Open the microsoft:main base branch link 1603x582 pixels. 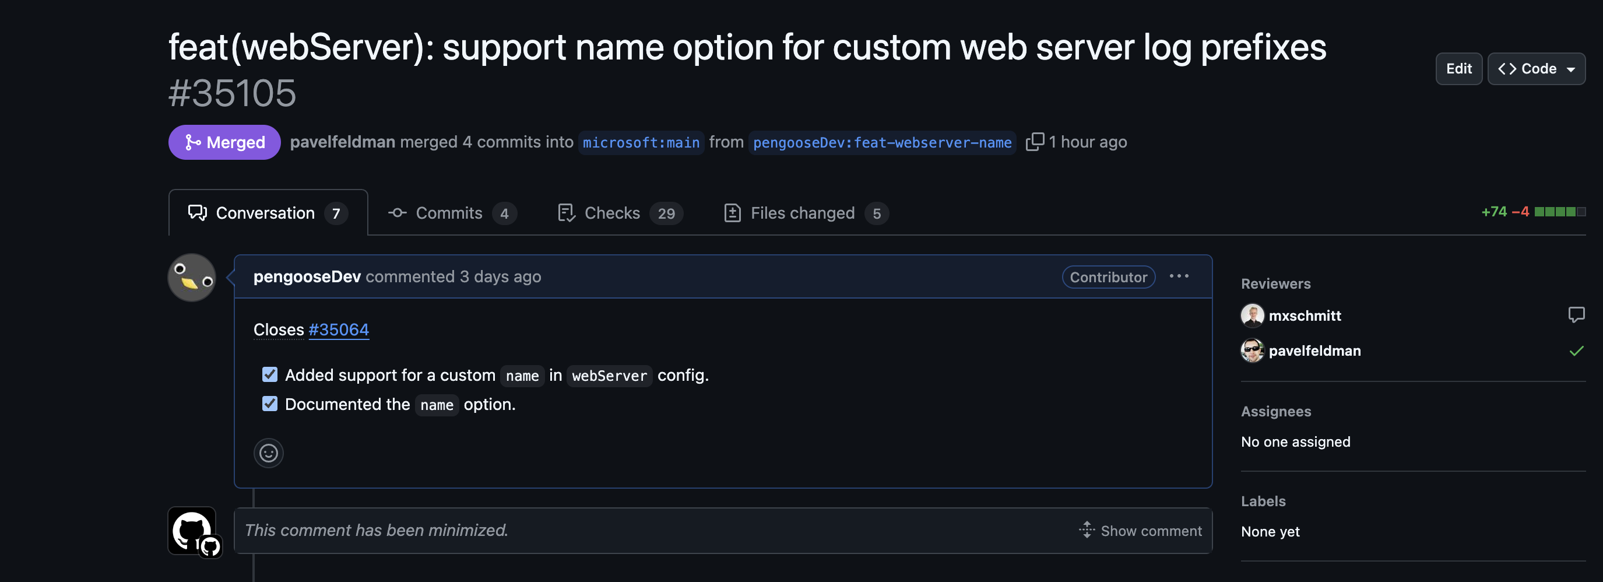[641, 142]
